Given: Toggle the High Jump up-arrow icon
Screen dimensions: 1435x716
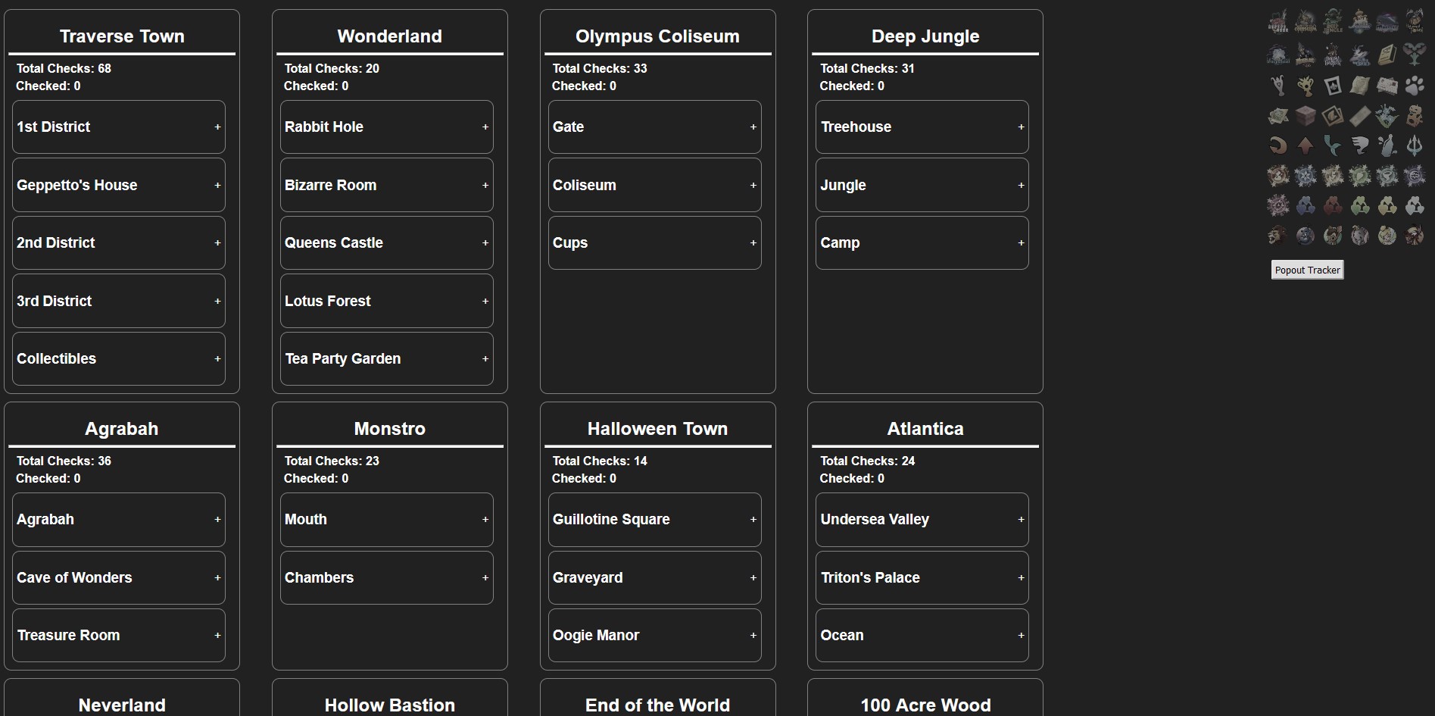Looking at the screenshot, I should click(x=1306, y=145).
